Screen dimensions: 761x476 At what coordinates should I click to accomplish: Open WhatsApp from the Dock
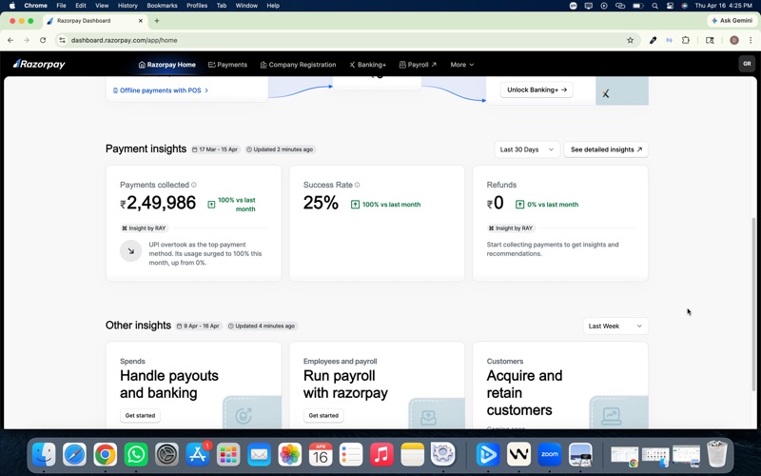coord(136,455)
